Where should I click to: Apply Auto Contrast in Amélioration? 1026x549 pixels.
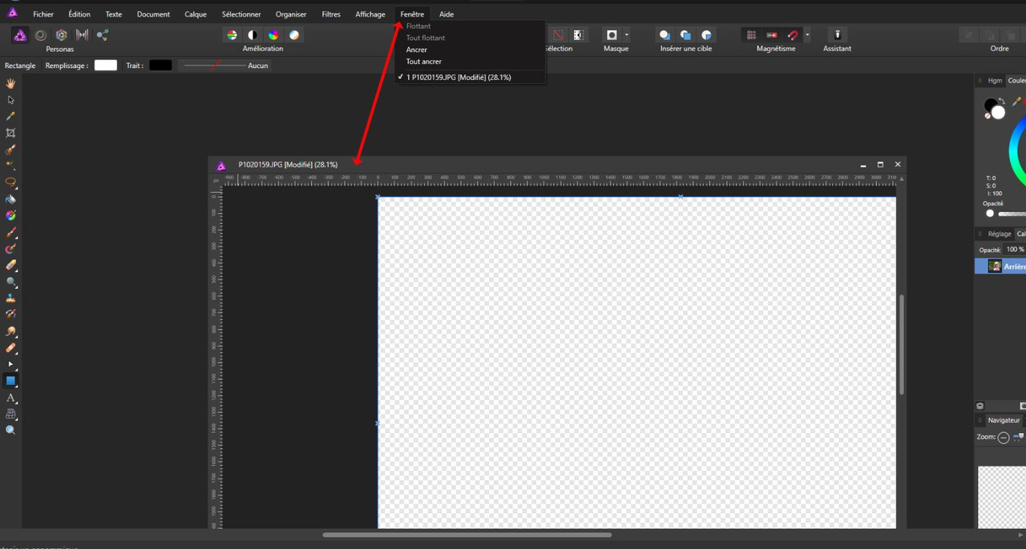[252, 35]
